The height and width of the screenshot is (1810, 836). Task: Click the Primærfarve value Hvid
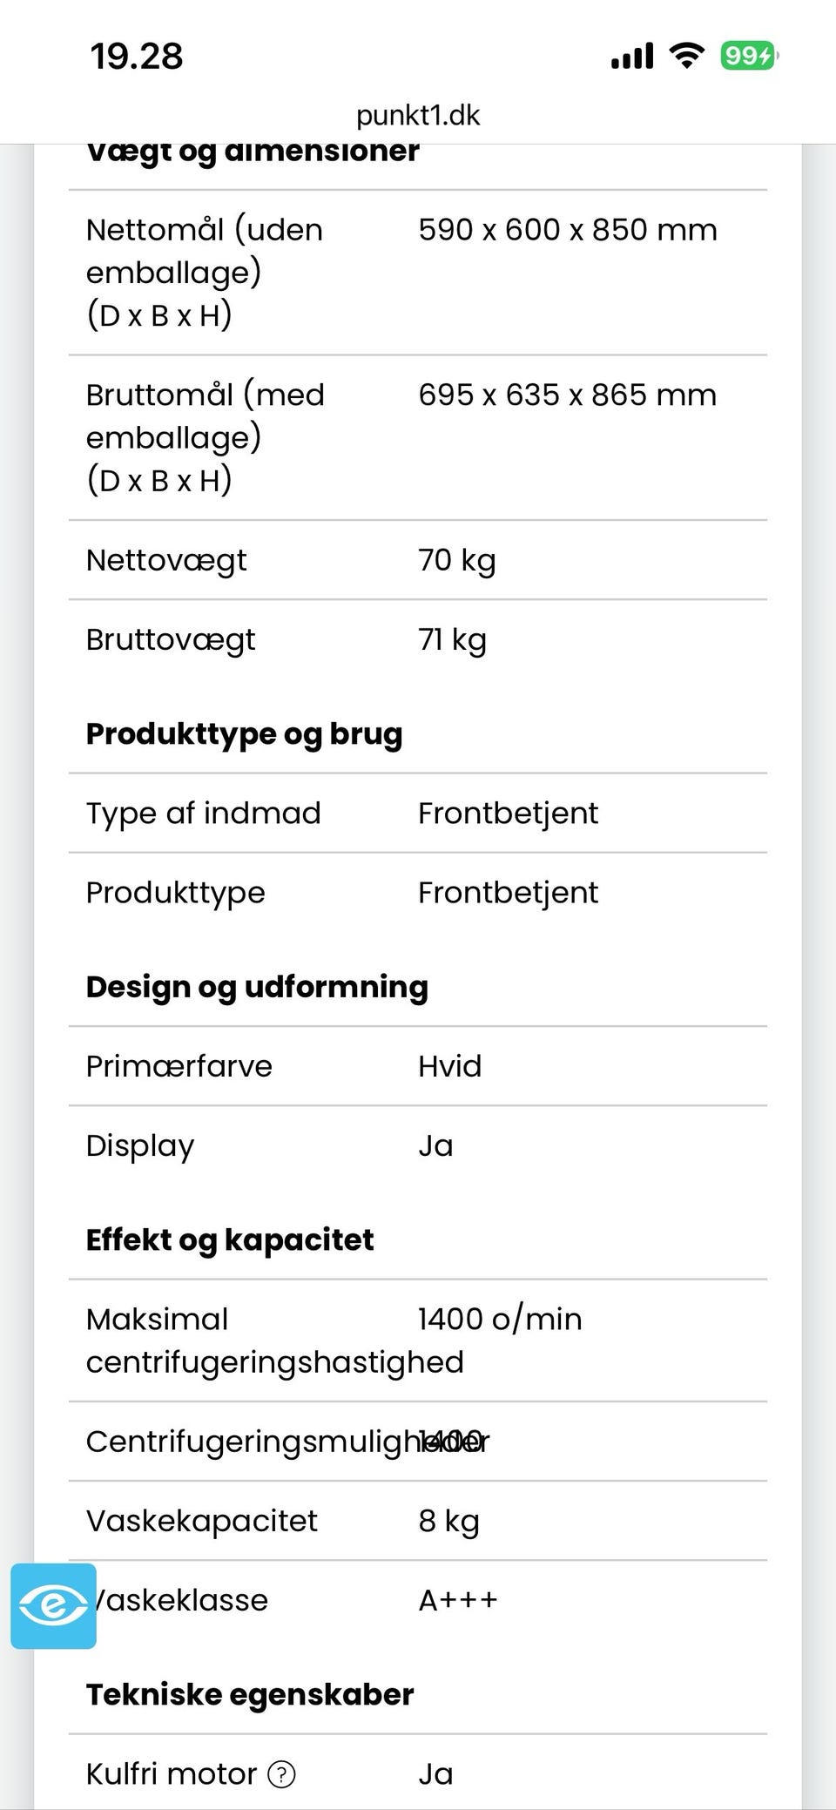(450, 1066)
